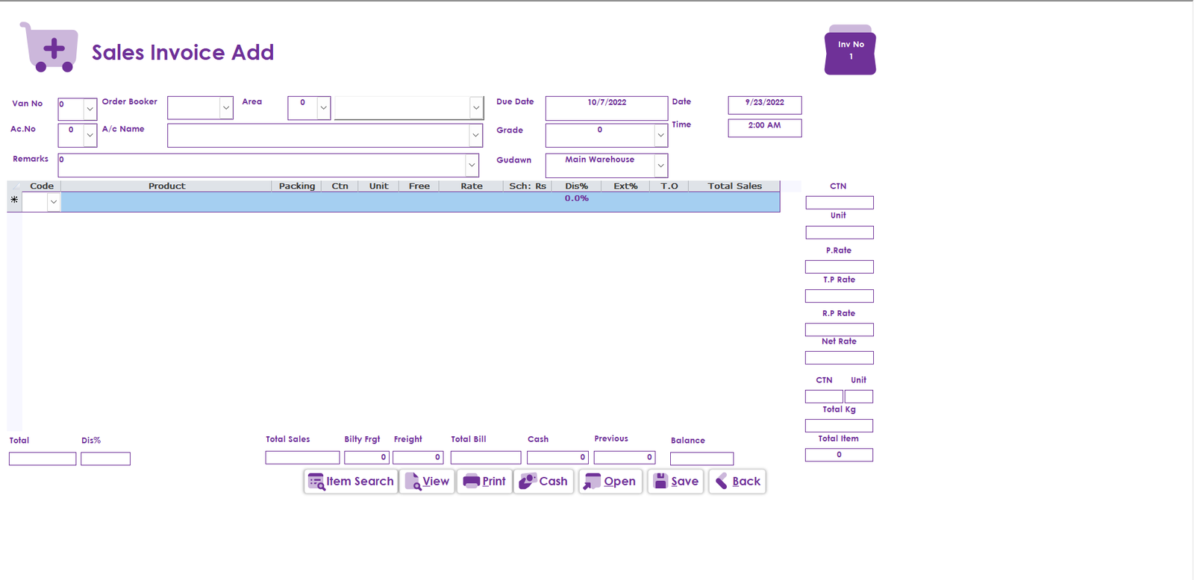Click the shopping cart logo icon
Viewport: 1194px width, 580px height.
pos(50,48)
